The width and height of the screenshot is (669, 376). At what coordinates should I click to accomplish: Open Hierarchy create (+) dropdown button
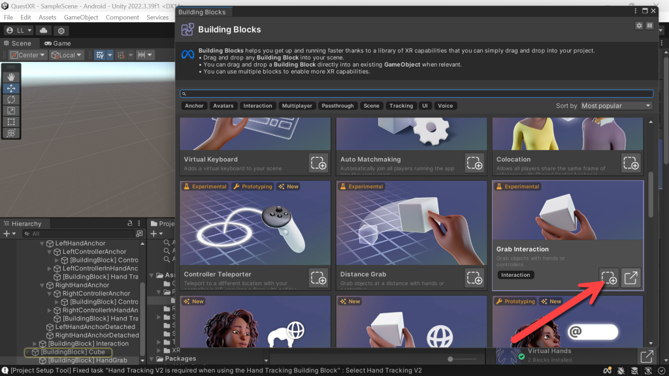click(9, 234)
